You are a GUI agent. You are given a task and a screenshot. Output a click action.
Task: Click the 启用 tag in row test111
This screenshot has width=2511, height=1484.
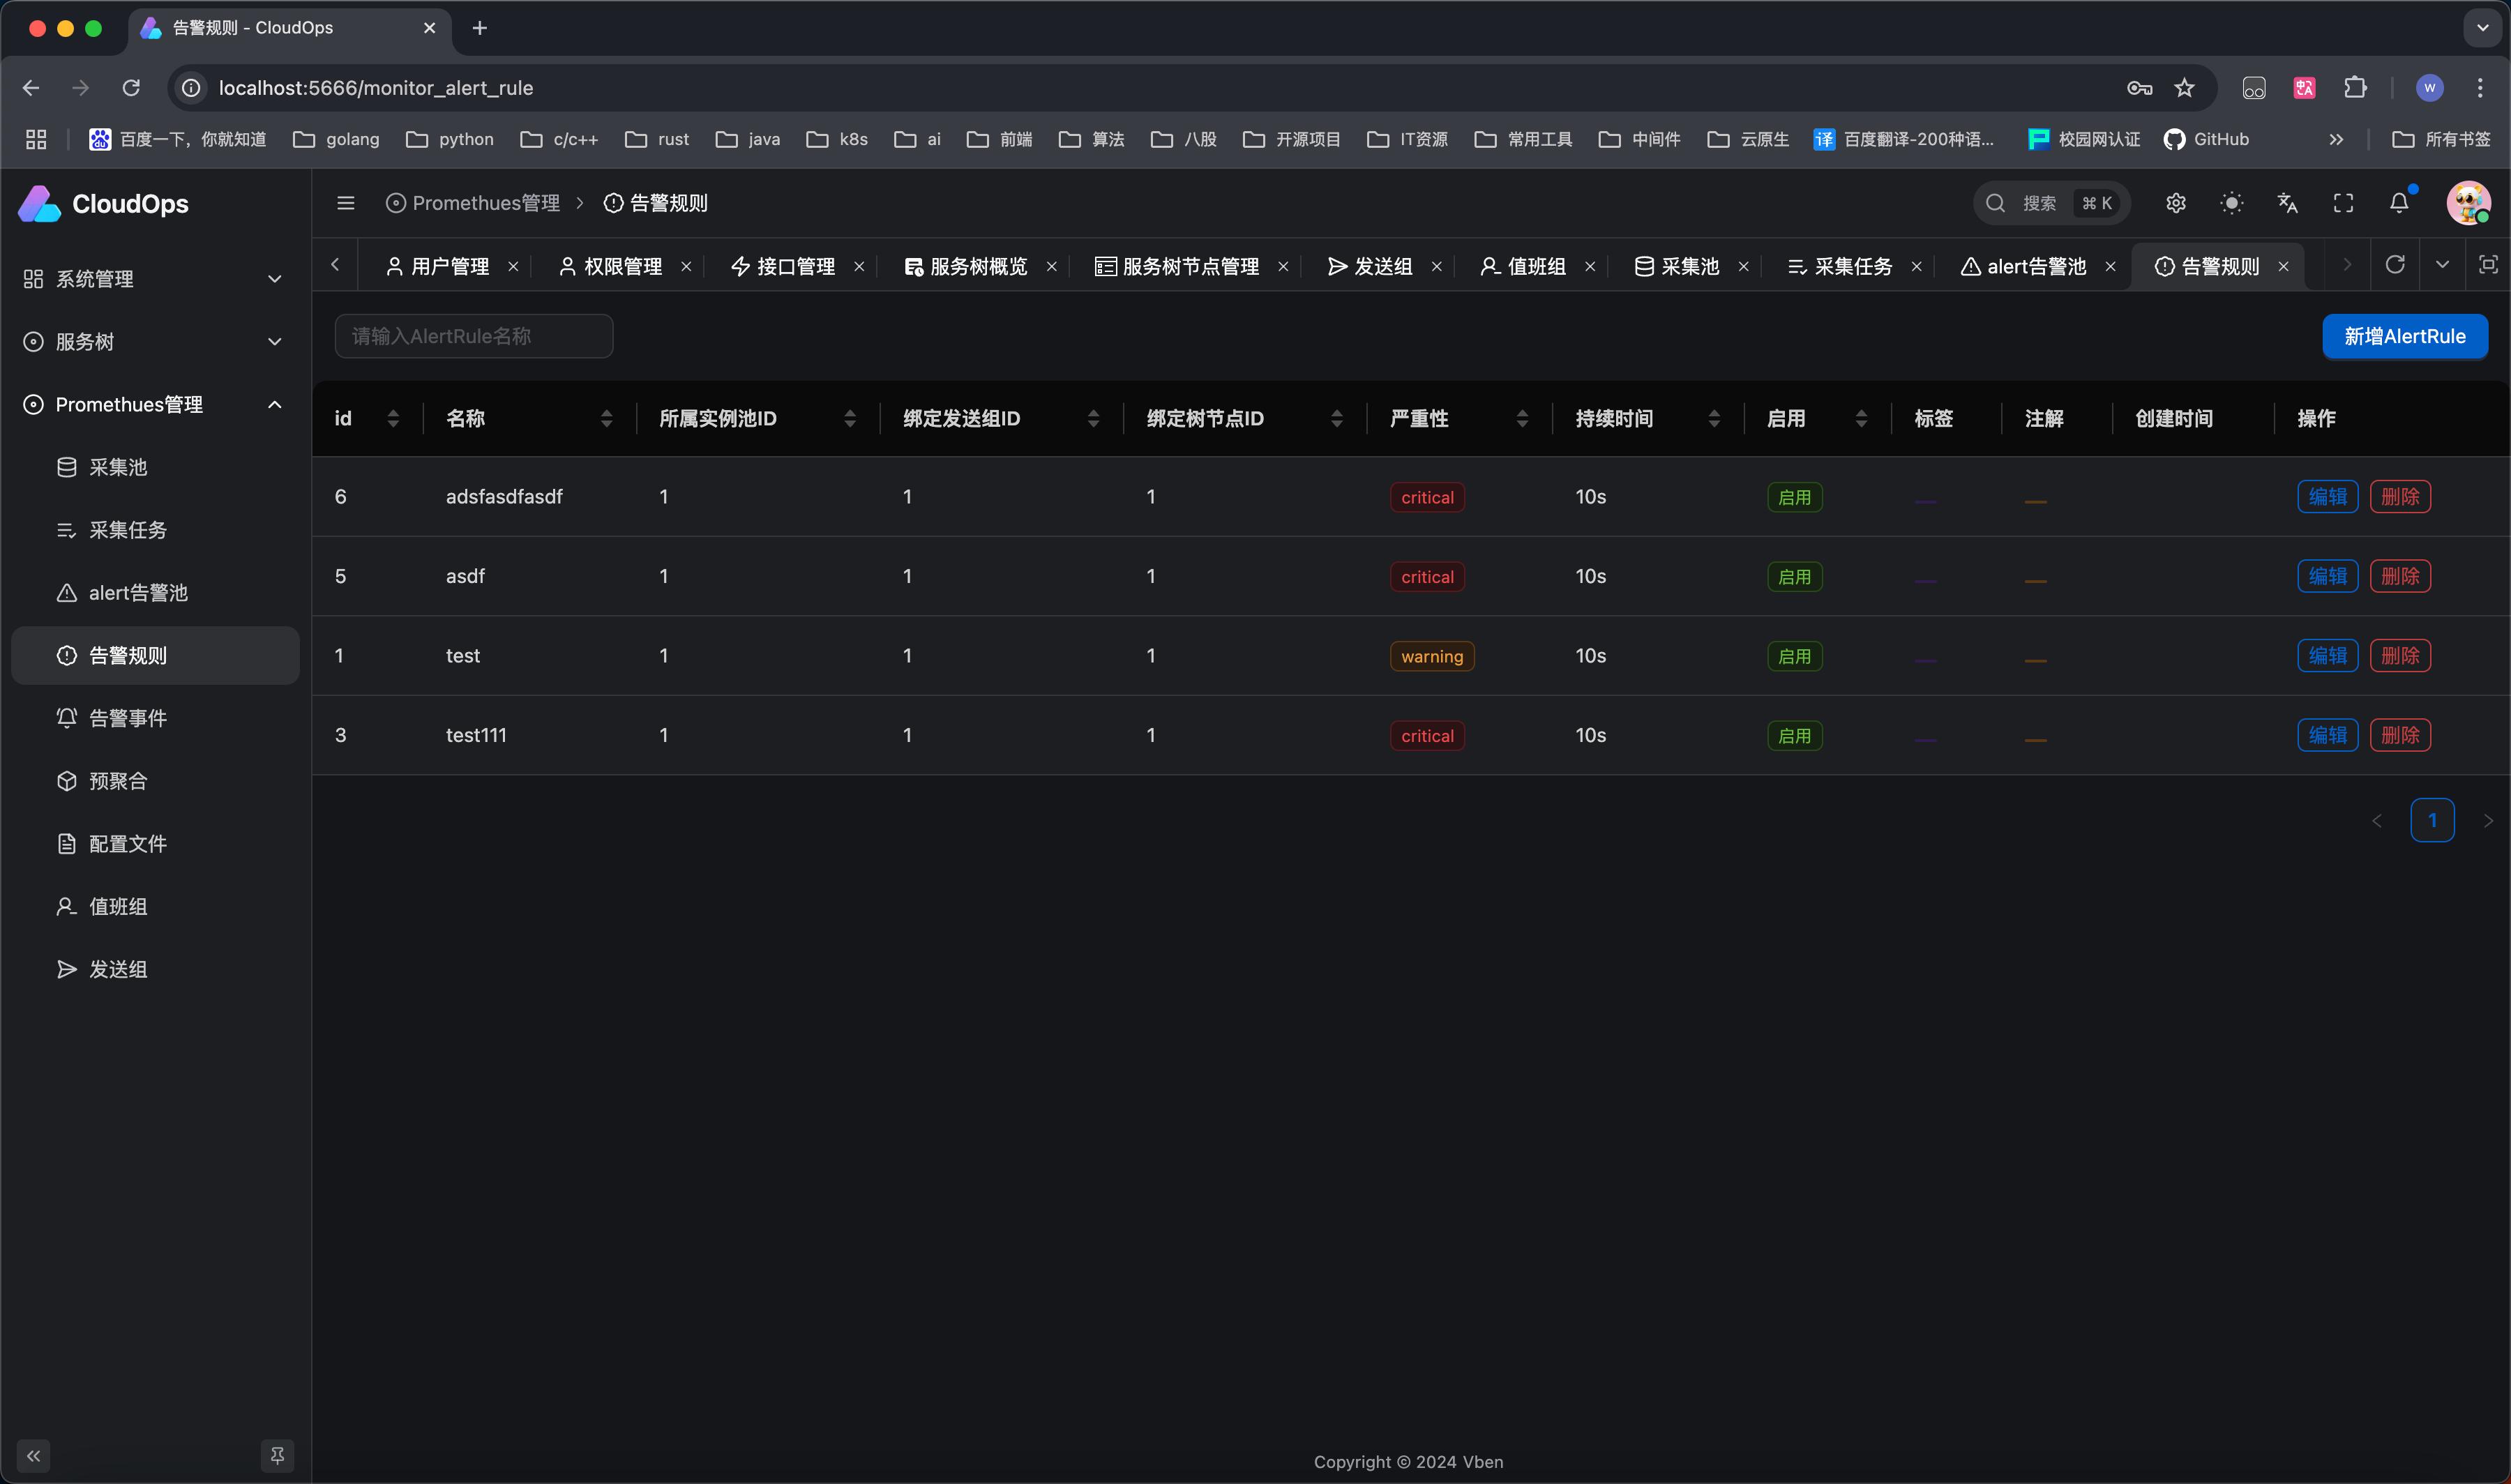1795,736
